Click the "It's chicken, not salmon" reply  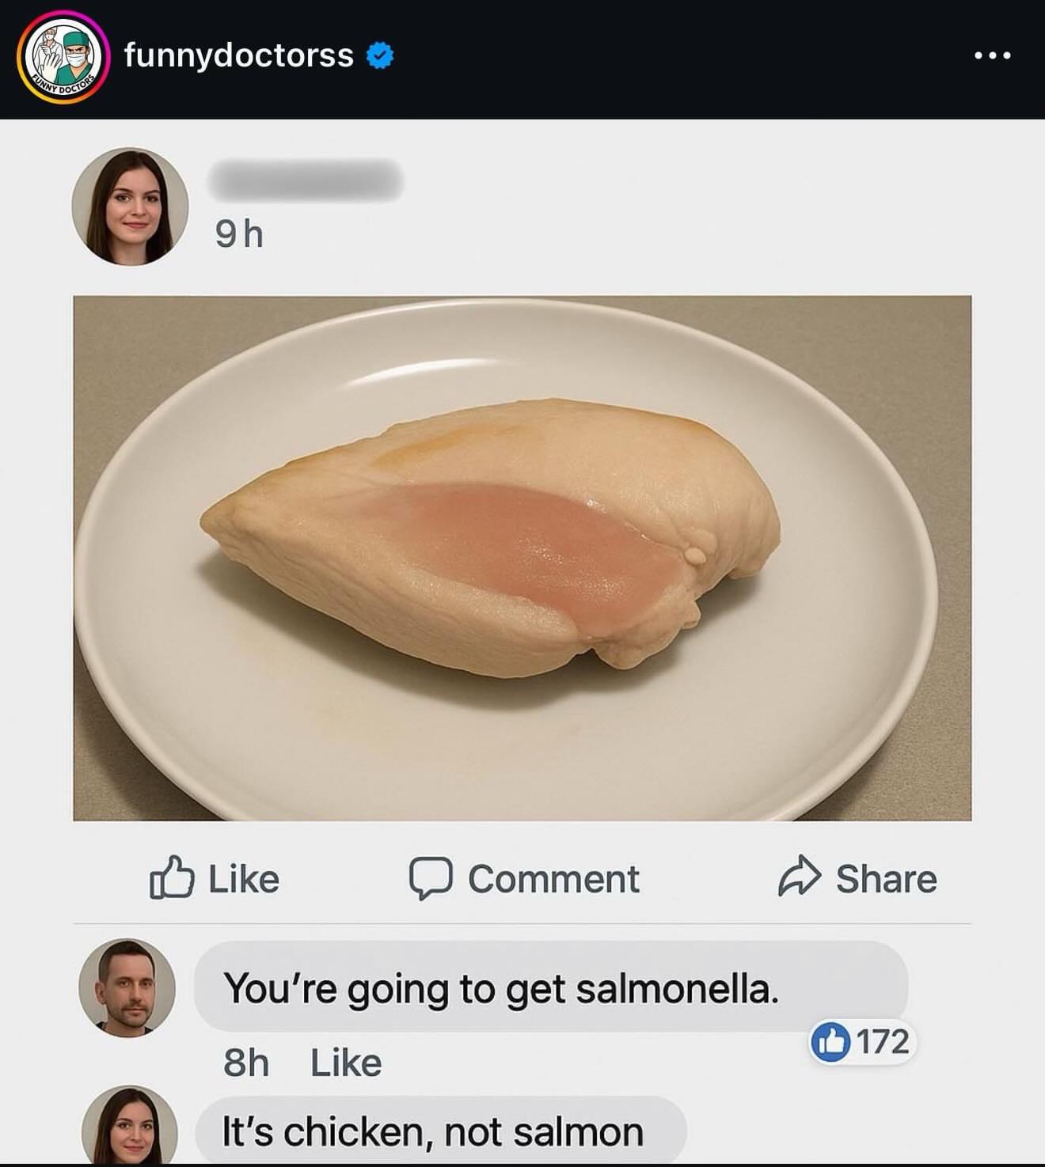pyautogui.click(x=432, y=1131)
